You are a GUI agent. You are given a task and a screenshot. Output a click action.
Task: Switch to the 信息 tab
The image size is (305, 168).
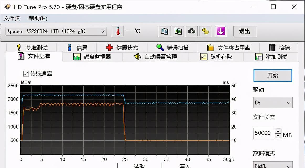[77, 48]
